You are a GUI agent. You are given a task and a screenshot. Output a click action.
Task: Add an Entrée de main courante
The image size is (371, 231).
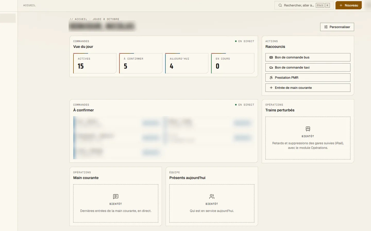(x=308, y=88)
